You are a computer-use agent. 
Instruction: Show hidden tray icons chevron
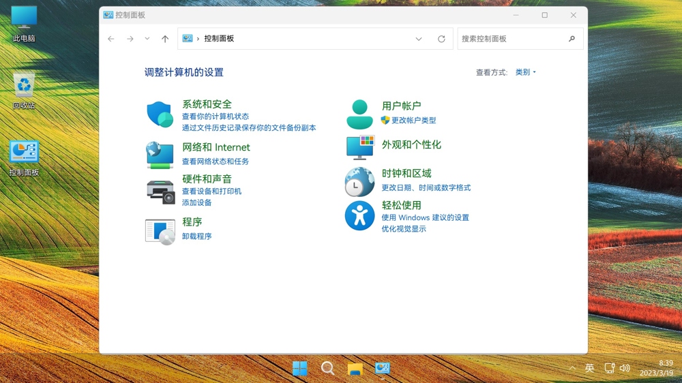(572, 368)
